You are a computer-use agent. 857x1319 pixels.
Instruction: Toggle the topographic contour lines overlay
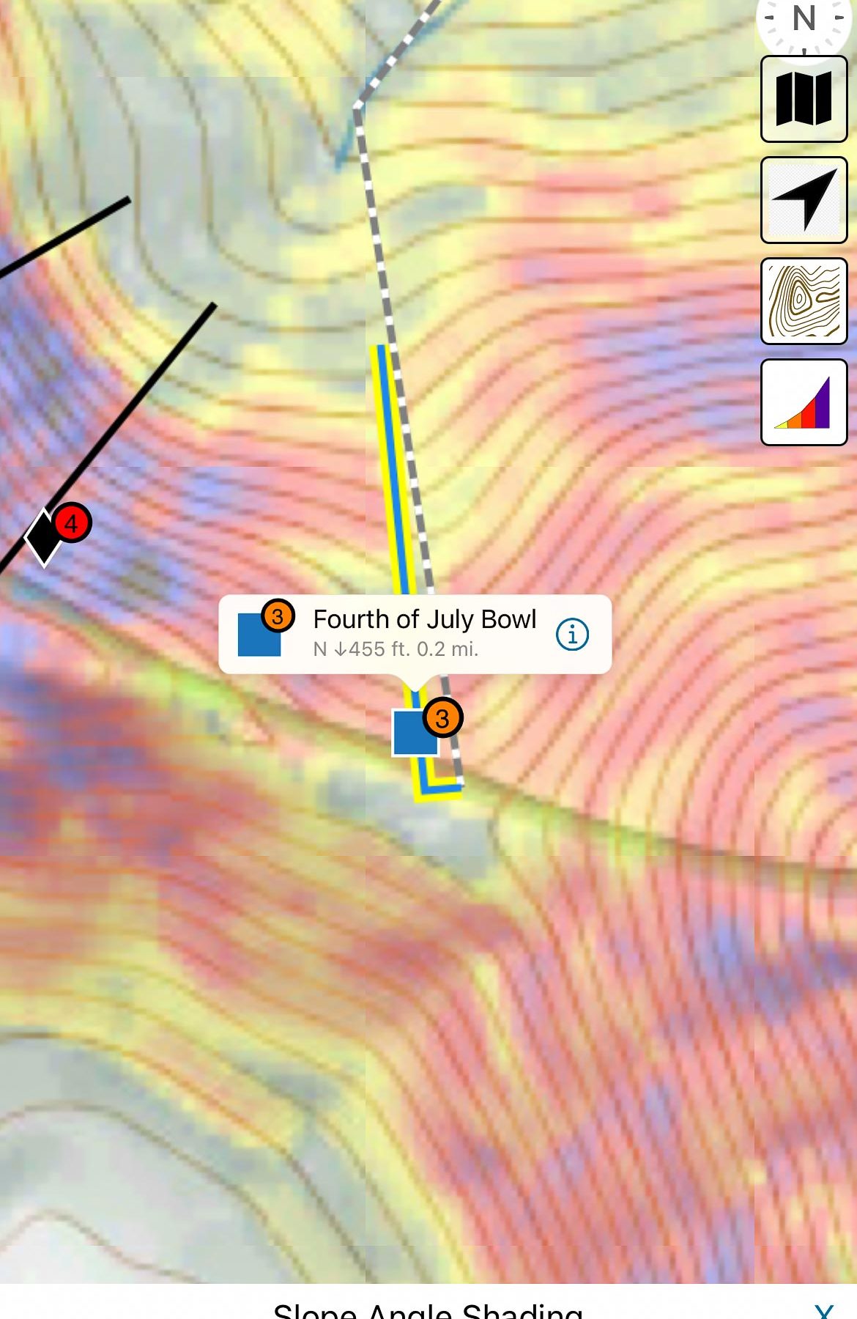[804, 301]
